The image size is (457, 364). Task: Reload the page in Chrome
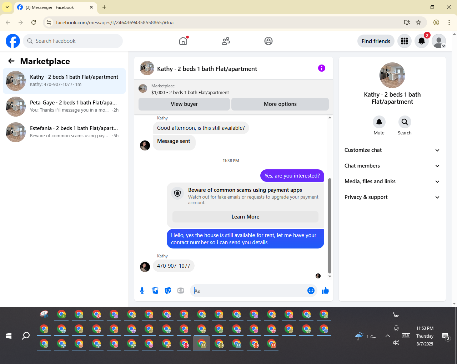[34, 22]
